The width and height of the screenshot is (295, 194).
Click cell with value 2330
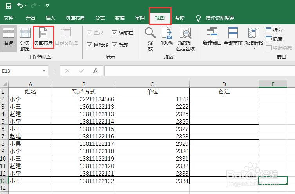pos(152,151)
